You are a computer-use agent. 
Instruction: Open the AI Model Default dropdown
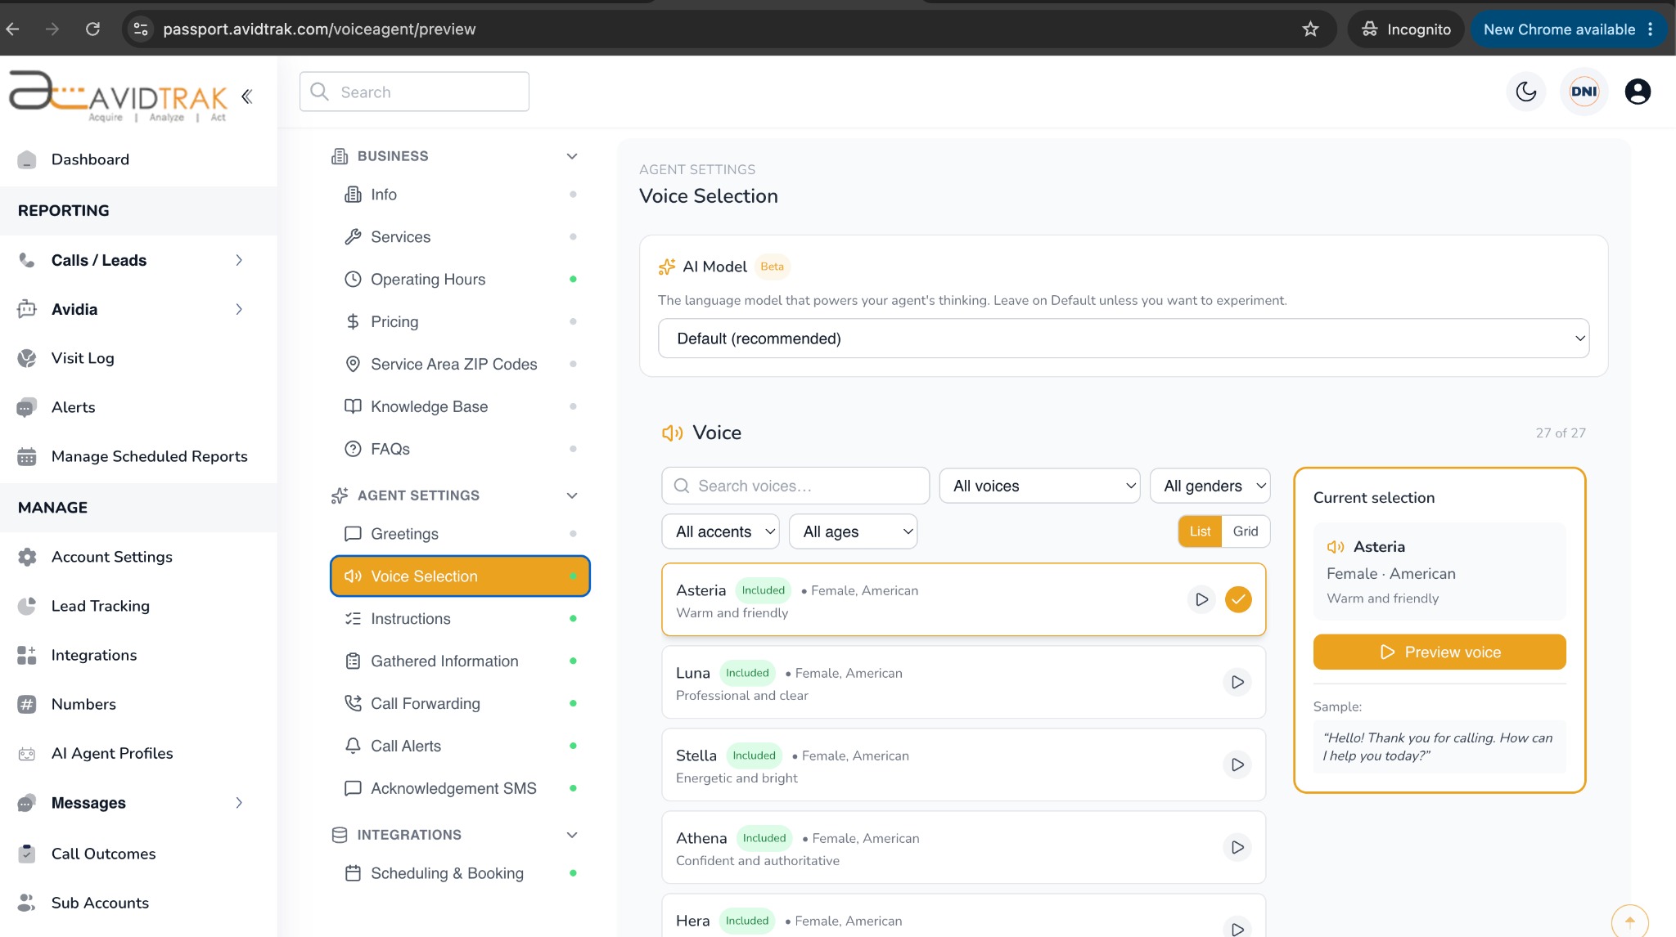click(1124, 338)
